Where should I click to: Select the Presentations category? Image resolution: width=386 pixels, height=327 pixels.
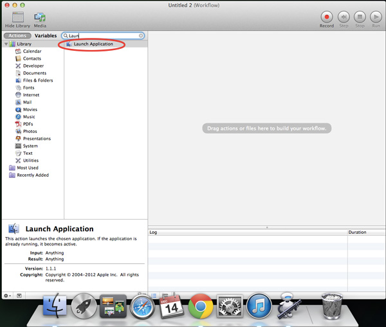tap(37, 139)
